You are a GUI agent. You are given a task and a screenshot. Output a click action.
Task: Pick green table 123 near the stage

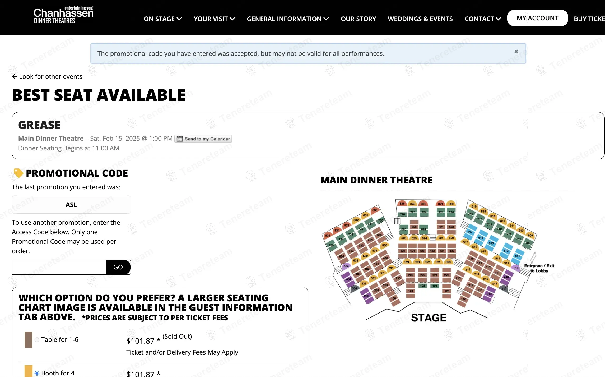pyautogui.click(x=423, y=286)
